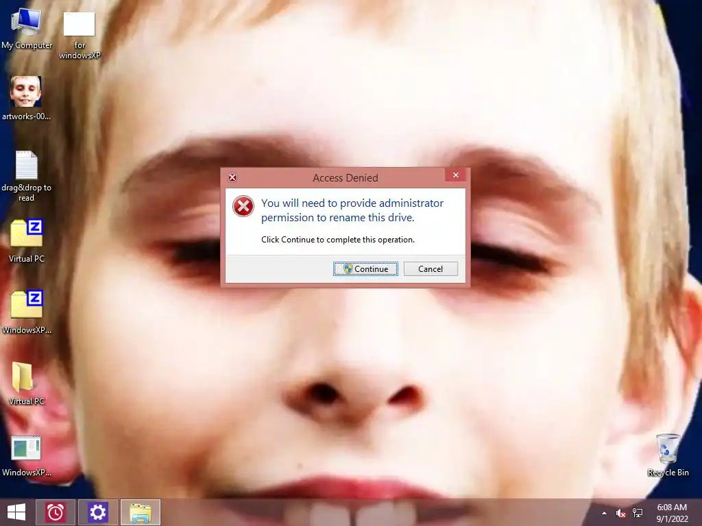
Task: Open the red alarm clock taskbar app
Action: point(56,512)
